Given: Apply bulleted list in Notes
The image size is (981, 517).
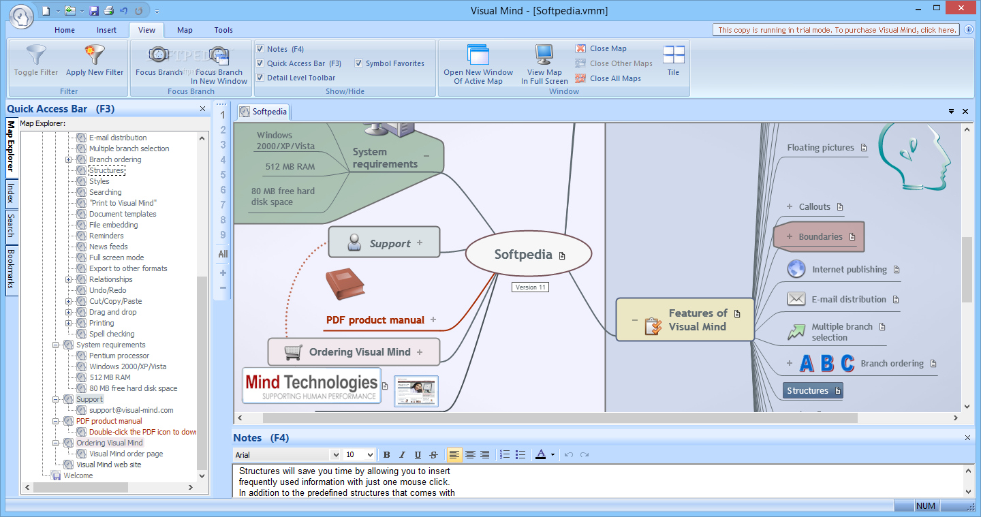Looking at the screenshot, I should pyautogui.click(x=520, y=454).
